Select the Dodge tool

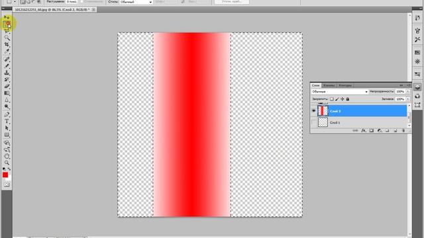coord(7,106)
